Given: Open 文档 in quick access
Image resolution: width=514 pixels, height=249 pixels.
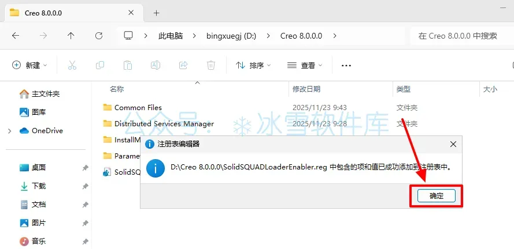Looking at the screenshot, I should tap(33, 205).
